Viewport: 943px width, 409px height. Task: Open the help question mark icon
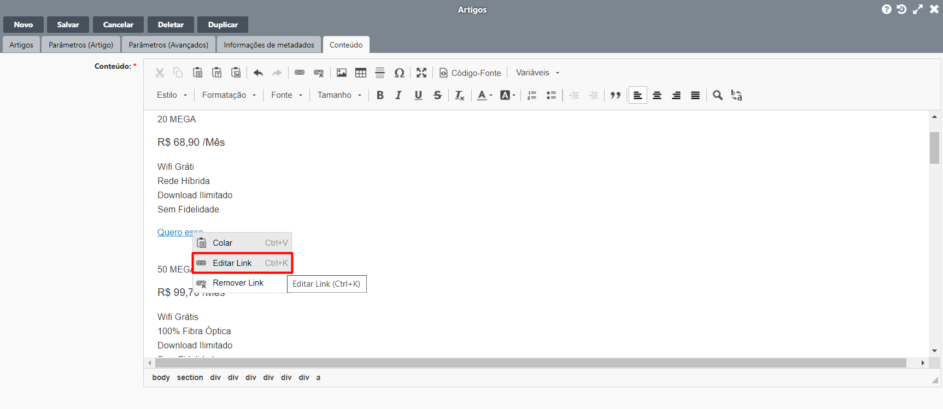(887, 9)
